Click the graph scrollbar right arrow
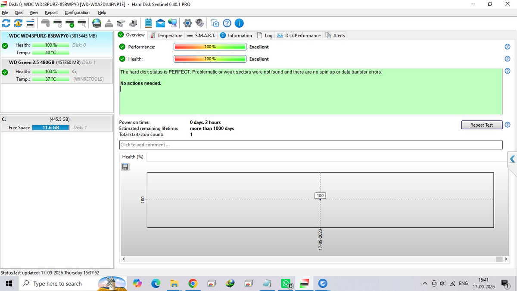The width and height of the screenshot is (517, 291). (x=505, y=259)
